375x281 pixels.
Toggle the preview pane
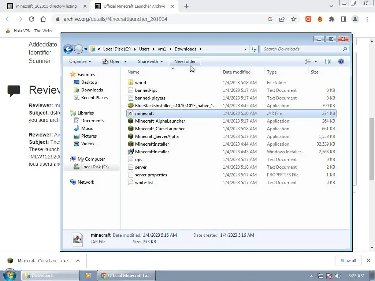point(328,61)
